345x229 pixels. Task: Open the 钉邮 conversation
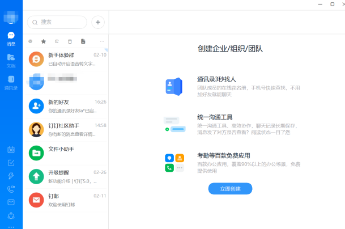[x=66, y=200]
